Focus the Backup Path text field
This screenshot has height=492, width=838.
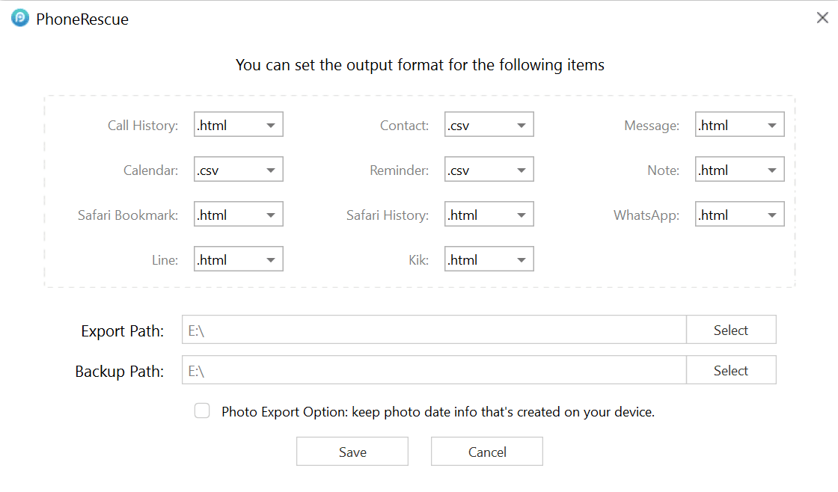click(x=434, y=370)
